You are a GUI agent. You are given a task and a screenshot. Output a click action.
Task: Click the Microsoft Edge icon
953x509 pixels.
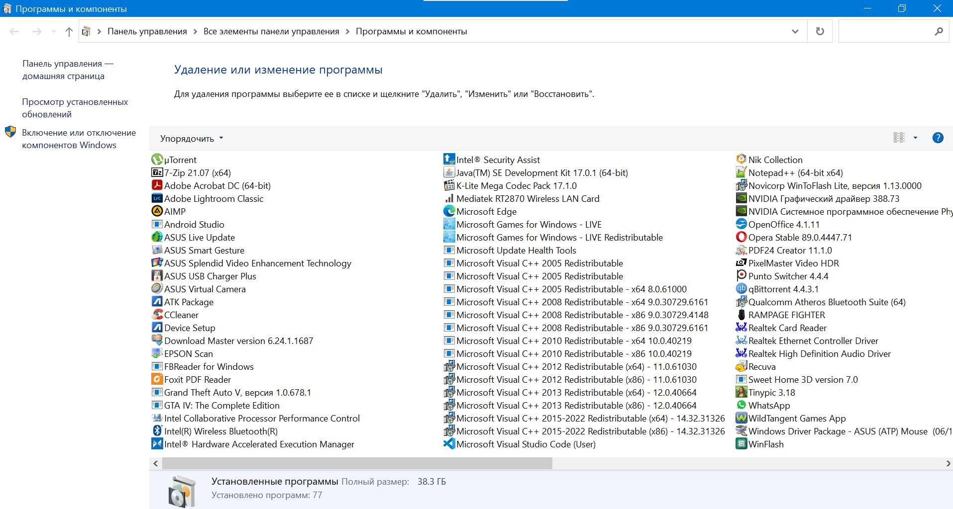click(x=449, y=211)
